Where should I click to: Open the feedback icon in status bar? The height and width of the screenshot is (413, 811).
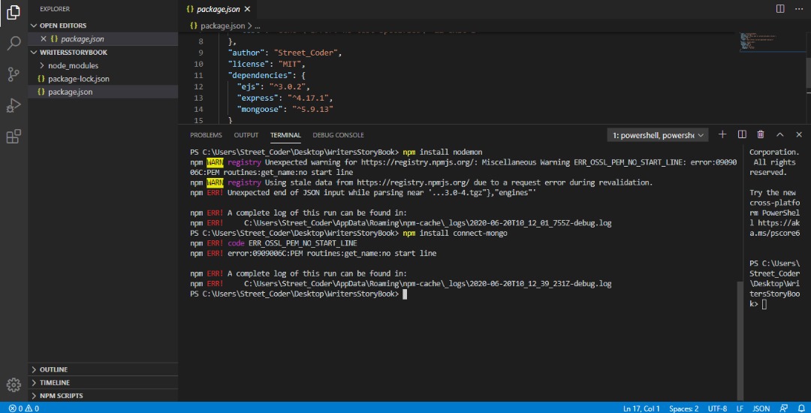(x=783, y=408)
